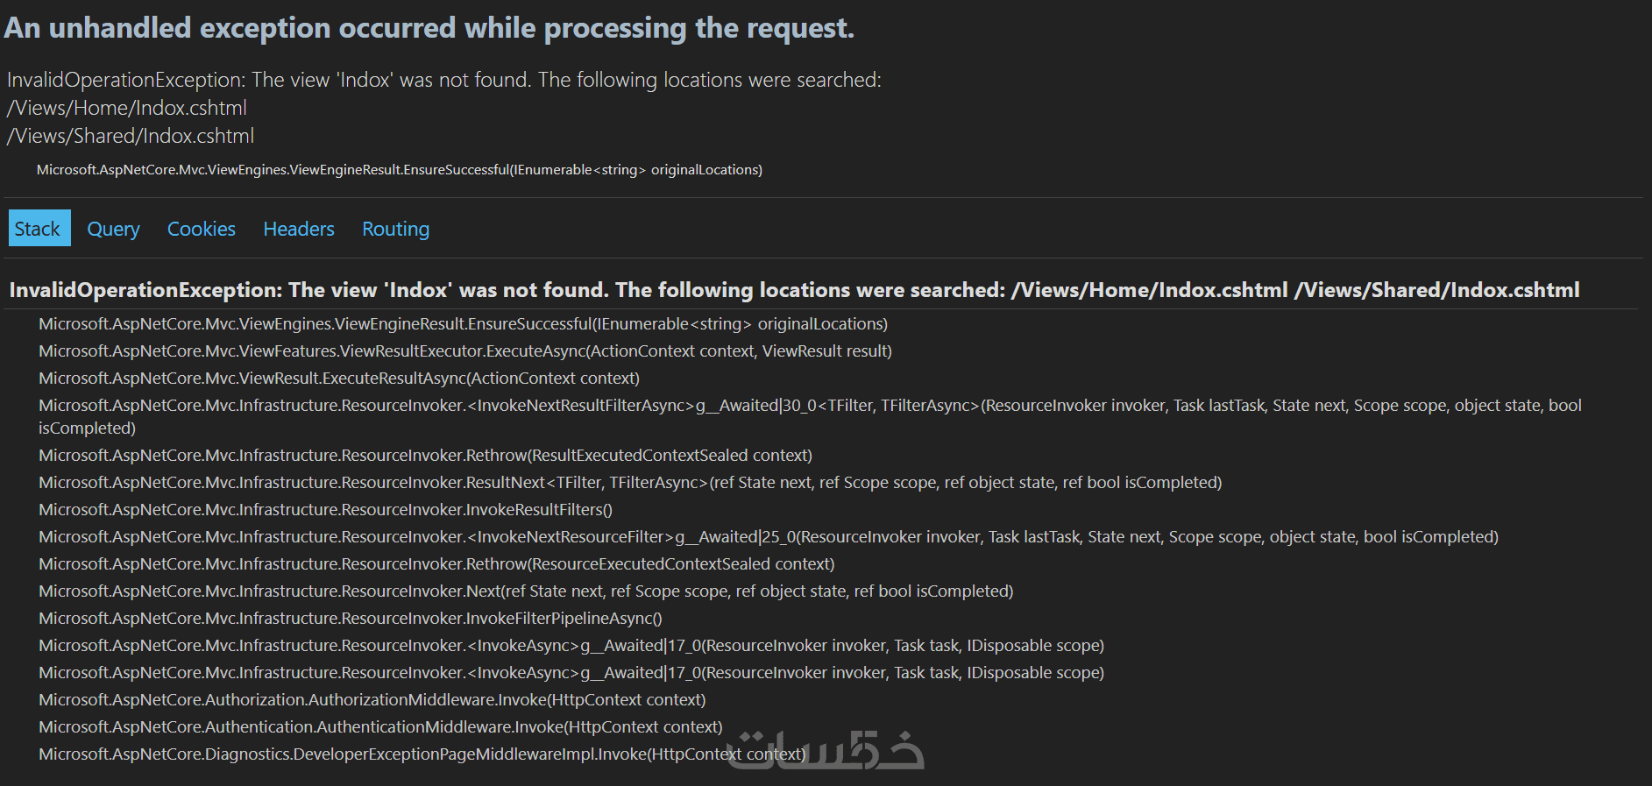Click the bold InvalidOperationException stack heading

[x=794, y=290]
